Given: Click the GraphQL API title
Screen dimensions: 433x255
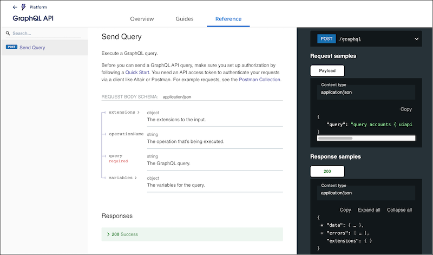Looking at the screenshot, I should coord(33,18).
